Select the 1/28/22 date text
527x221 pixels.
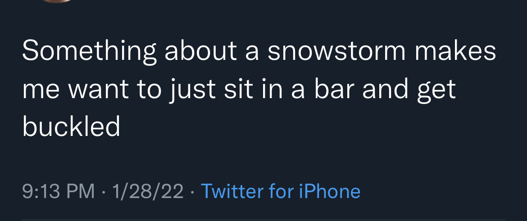pyautogui.click(x=148, y=191)
